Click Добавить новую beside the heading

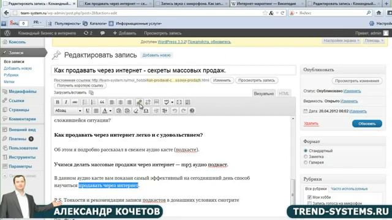point(157,55)
